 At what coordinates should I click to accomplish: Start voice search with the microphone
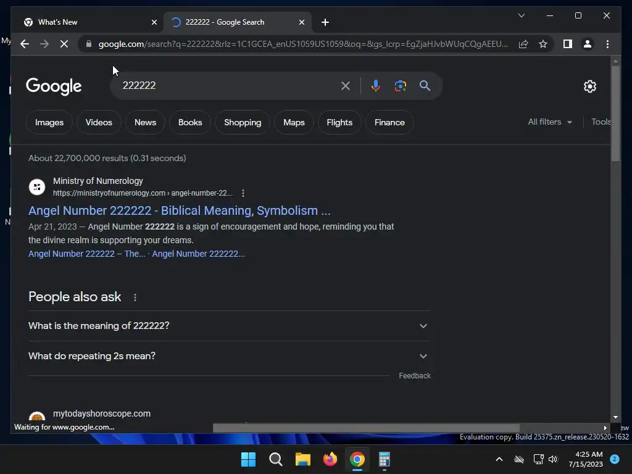(376, 86)
